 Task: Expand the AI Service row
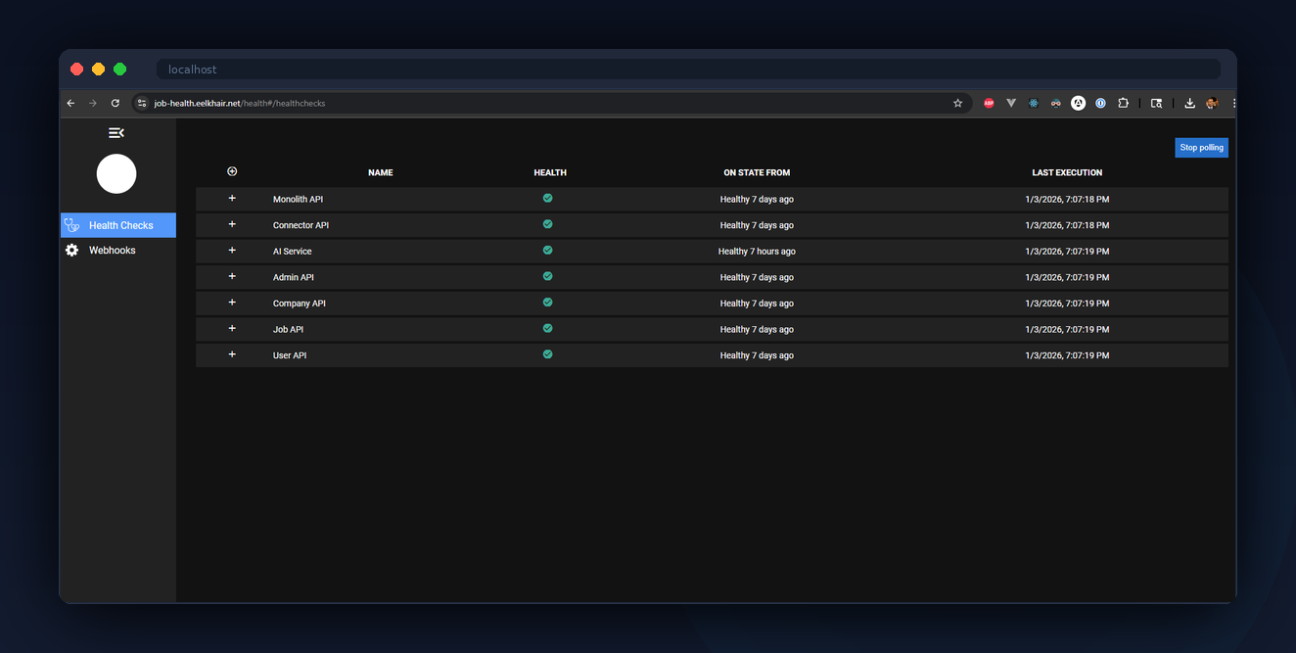click(x=232, y=250)
